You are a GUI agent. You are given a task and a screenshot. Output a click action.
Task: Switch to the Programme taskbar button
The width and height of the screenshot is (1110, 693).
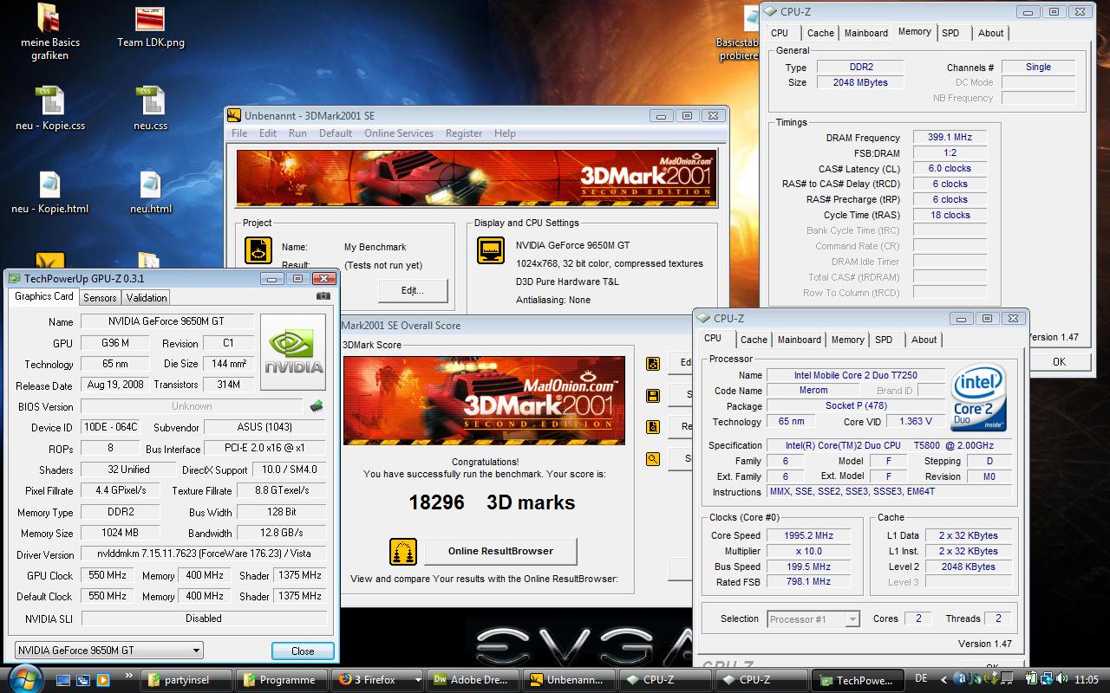[281, 680]
